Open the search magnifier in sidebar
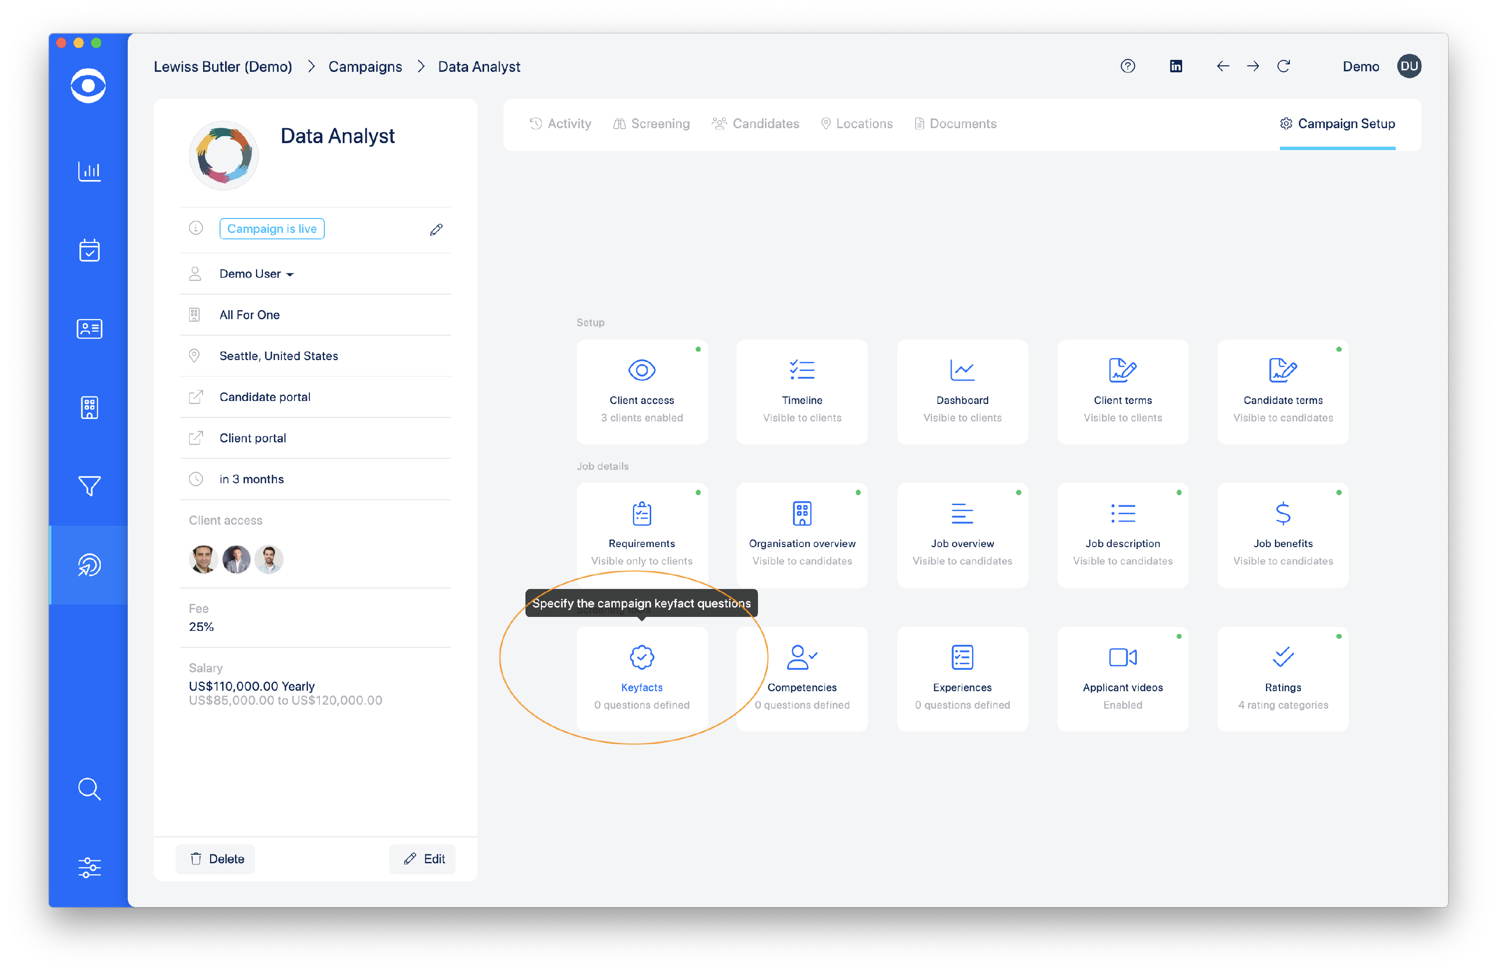Image resolution: width=1497 pixels, height=972 pixels. (x=89, y=789)
